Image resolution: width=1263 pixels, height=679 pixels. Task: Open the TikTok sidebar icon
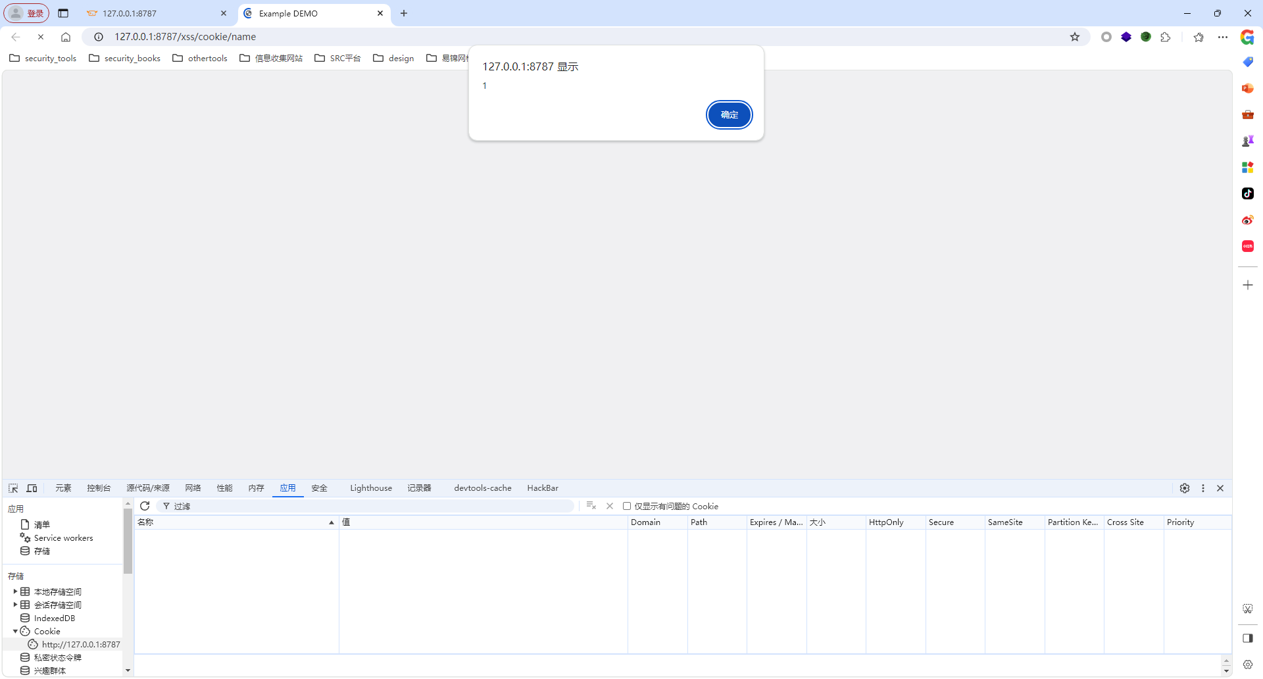click(x=1247, y=193)
